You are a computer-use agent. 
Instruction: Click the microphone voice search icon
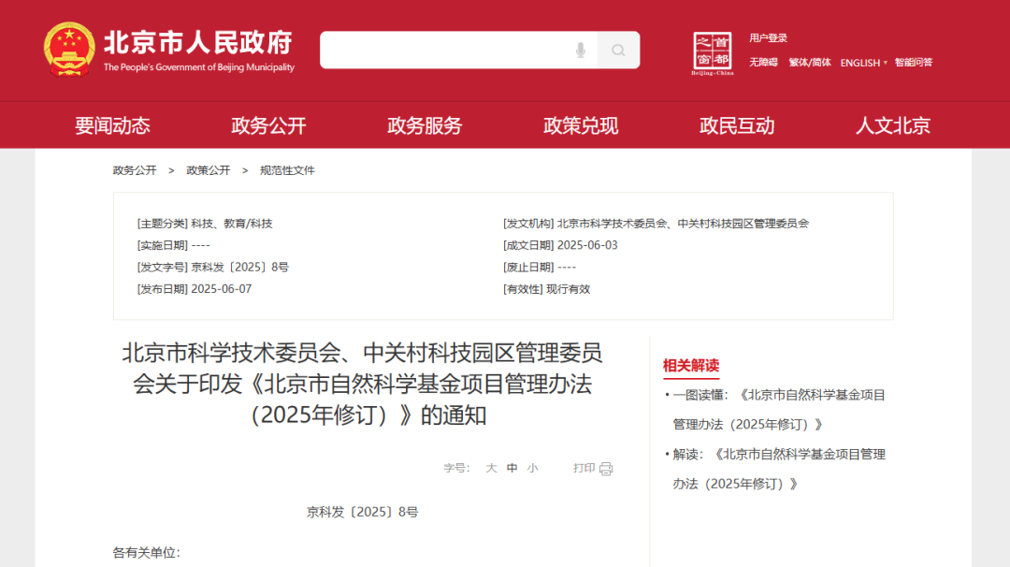point(581,51)
